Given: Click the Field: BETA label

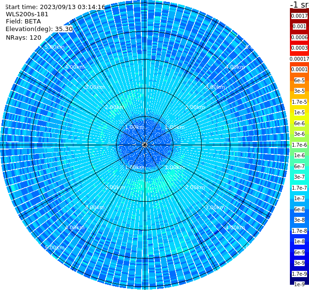Looking at the screenshot, I should pos(23,21).
